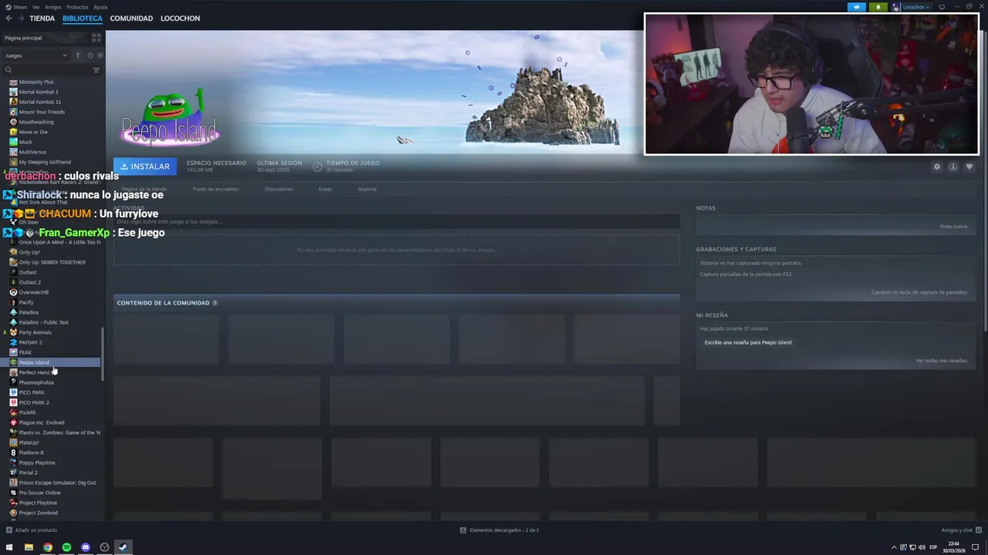Click Añadir un producto
The width and height of the screenshot is (988, 555).
click(x=32, y=530)
